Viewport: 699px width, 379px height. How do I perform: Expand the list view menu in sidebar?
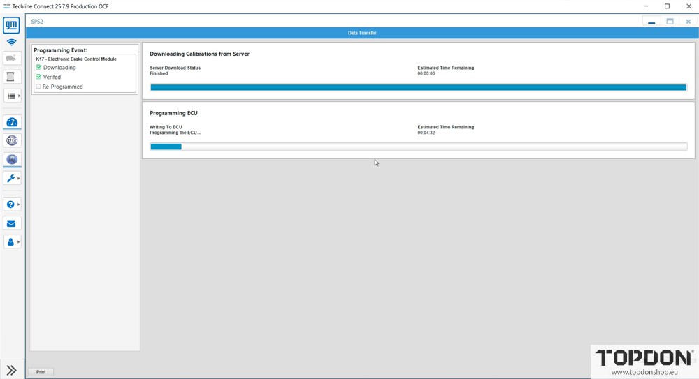(12, 96)
